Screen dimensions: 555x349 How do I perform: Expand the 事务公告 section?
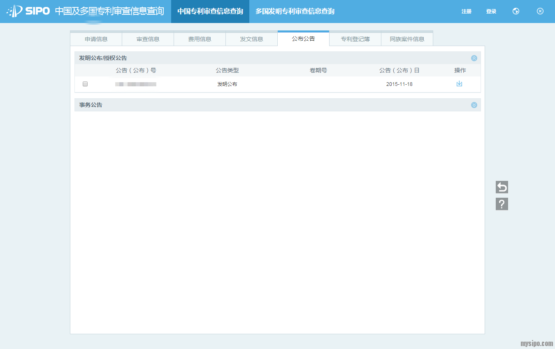474,105
